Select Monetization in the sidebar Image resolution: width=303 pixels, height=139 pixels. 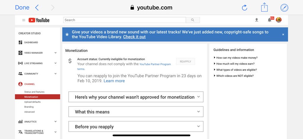pos(38,97)
